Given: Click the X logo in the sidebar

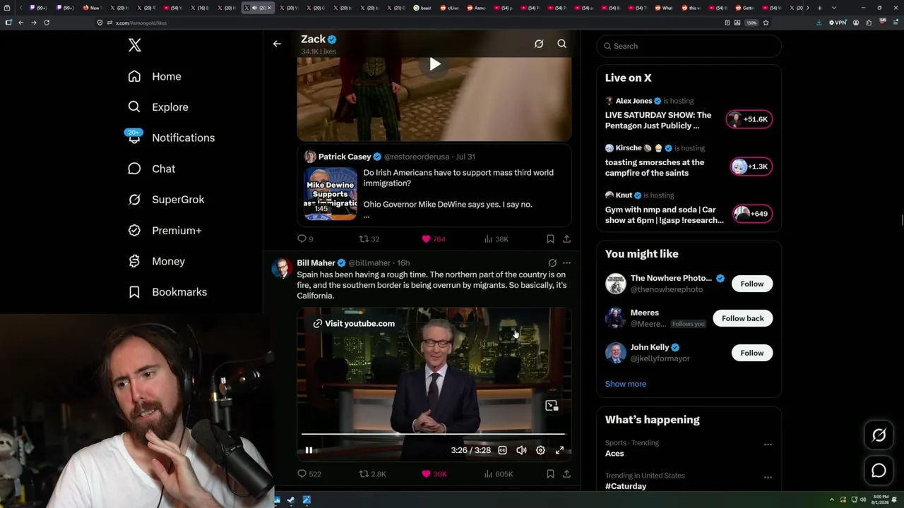Looking at the screenshot, I should pos(135,45).
